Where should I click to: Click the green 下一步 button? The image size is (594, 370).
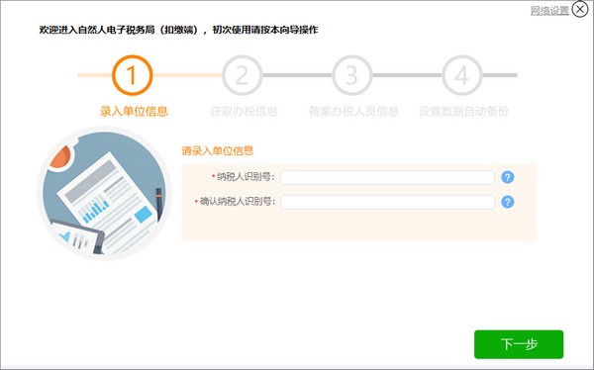(519, 344)
